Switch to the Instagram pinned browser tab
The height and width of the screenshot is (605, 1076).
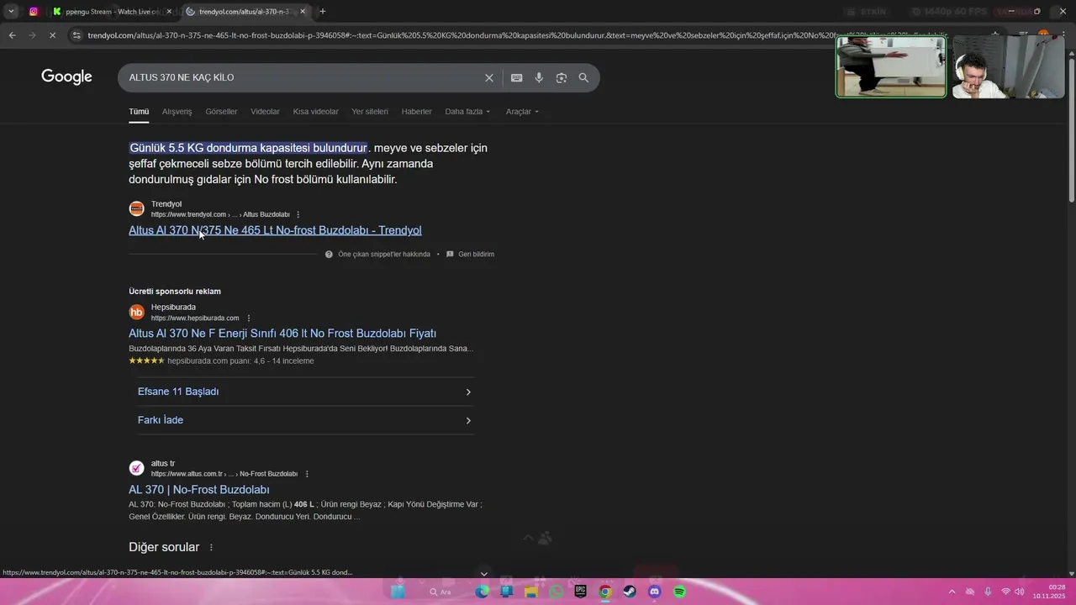[33, 12]
